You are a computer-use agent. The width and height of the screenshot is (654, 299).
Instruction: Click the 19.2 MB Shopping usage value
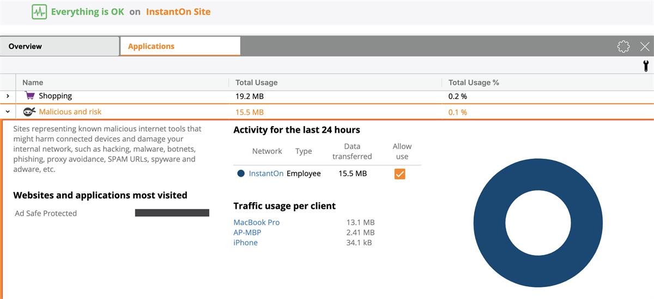[x=250, y=96]
